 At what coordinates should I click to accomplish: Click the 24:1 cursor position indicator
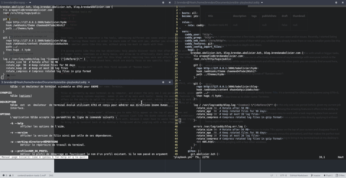51,175
